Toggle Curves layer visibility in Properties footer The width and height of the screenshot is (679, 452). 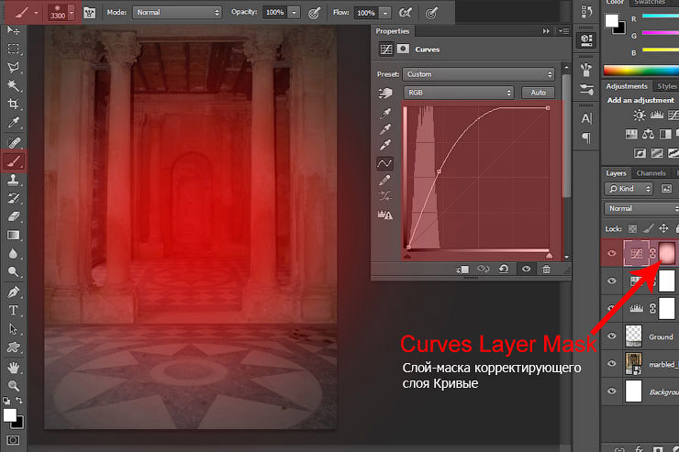pos(526,270)
